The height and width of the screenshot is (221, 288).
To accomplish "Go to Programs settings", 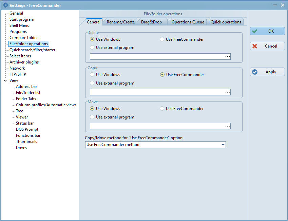I will tap(18, 32).
